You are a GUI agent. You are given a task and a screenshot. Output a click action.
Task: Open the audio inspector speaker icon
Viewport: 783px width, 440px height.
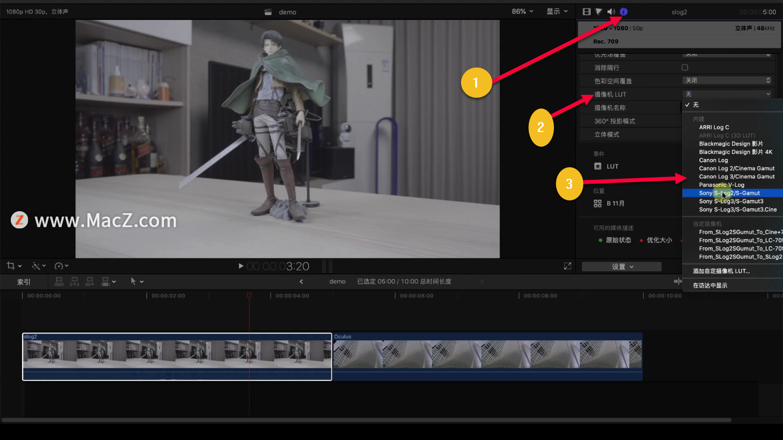coord(611,12)
